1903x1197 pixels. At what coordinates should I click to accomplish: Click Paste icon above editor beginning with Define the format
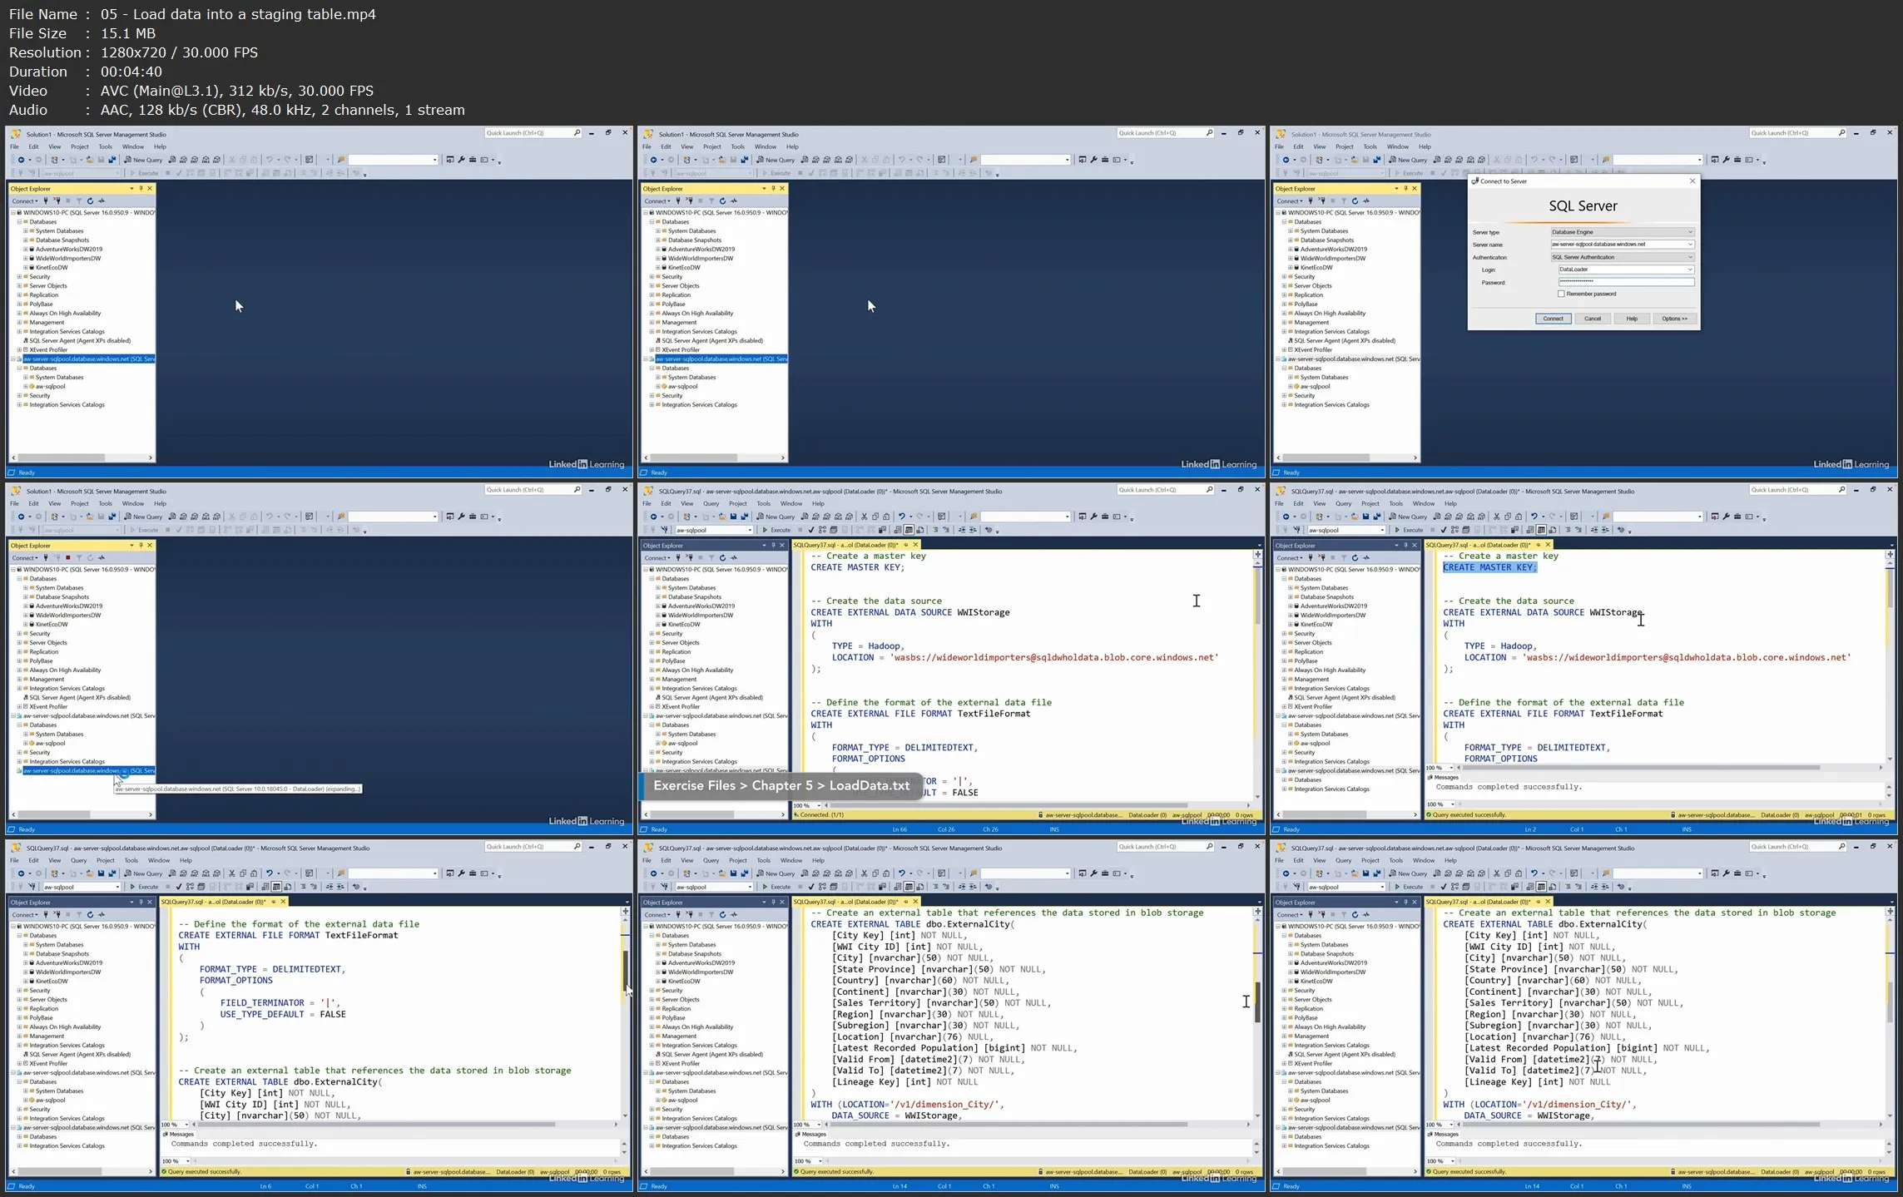254,873
